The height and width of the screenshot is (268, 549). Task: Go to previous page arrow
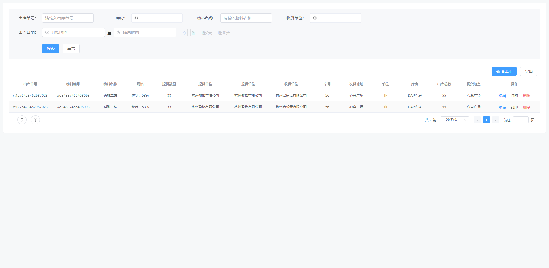(477, 120)
